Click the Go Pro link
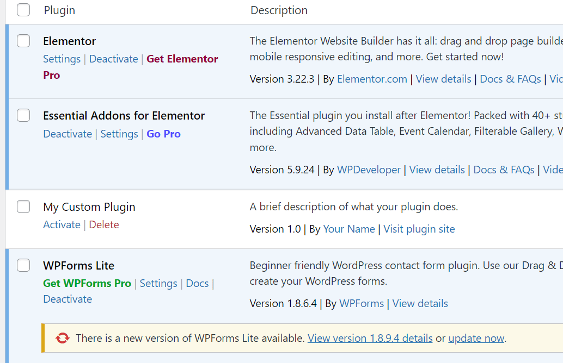Image resolution: width=563 pixels, height=363 pixels. tap(163, 134)
